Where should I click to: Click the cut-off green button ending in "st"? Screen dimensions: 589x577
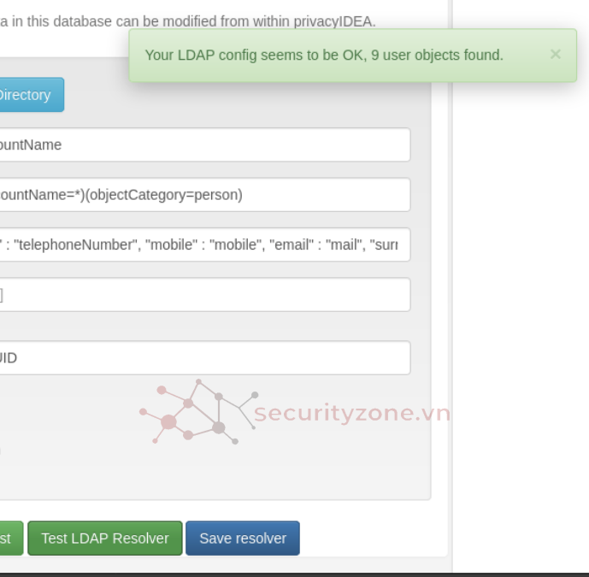(x=9, y=539)
